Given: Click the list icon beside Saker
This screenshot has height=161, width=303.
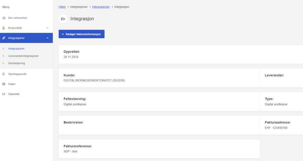Looking at the screenshot, I should click(x=4, y=84).
